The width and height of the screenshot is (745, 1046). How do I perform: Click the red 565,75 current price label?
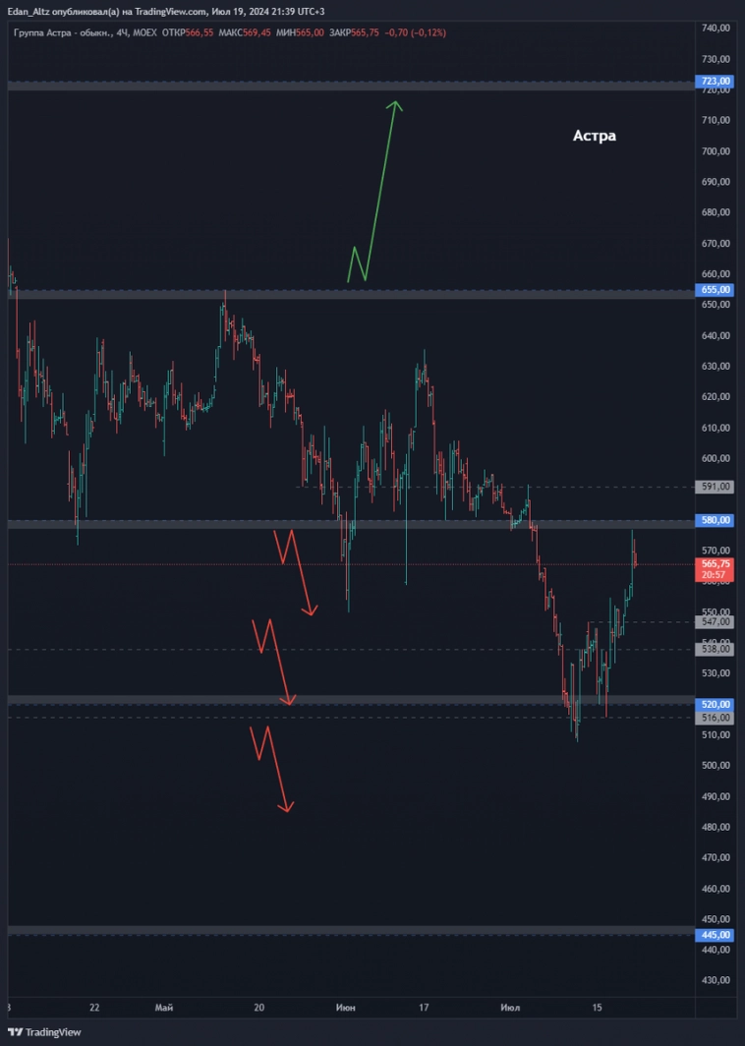716,564
